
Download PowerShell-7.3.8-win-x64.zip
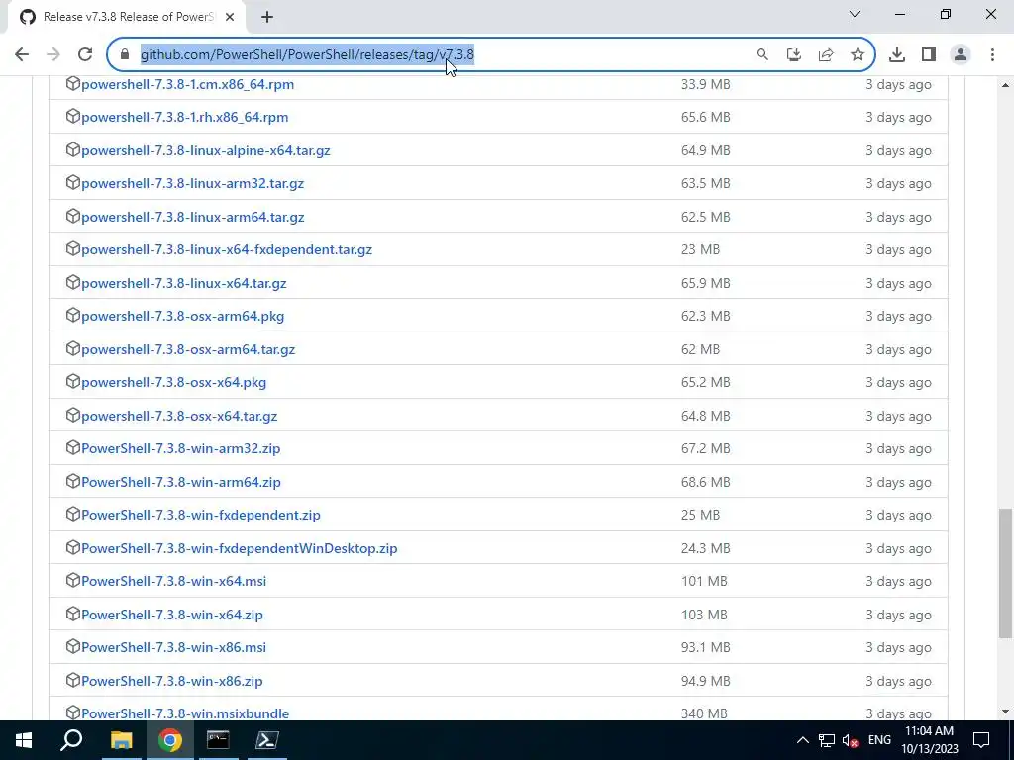172,615
